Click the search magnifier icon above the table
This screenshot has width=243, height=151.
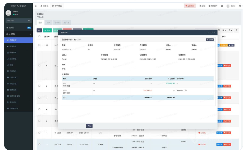coord(236,30)
